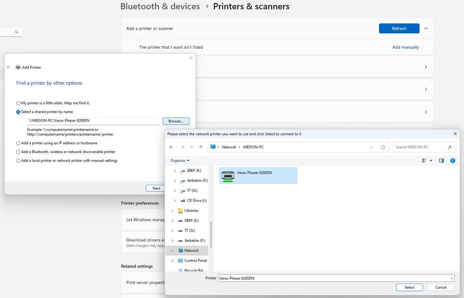Screen dimensions: 464x298
Task: Choose 'Add a printer using an IP address'
Action: [18, 143]
